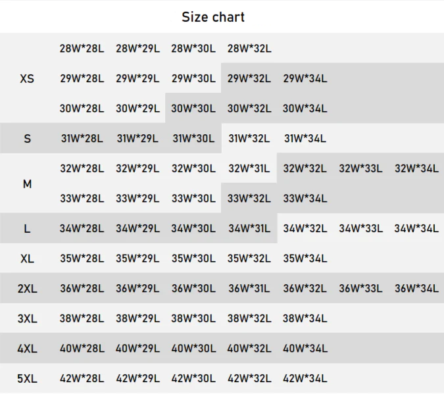Select the 29W*34L size cell
The width and height of the screenshot is (444, 394).
coord(305,78)
